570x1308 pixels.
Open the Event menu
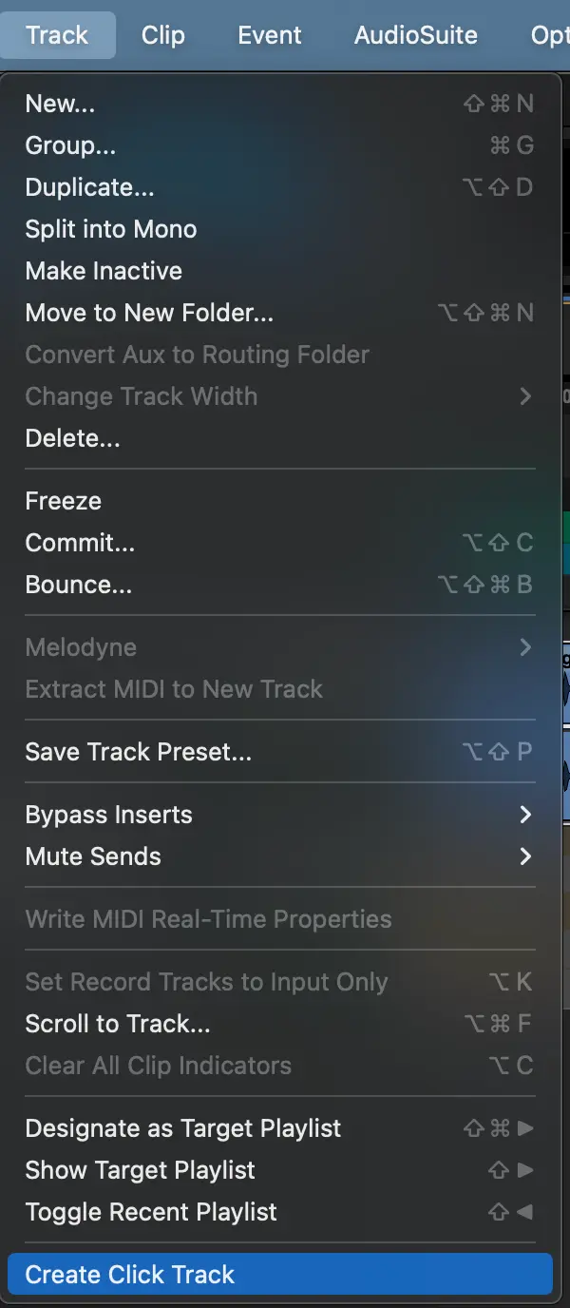[x=270, y=35]
